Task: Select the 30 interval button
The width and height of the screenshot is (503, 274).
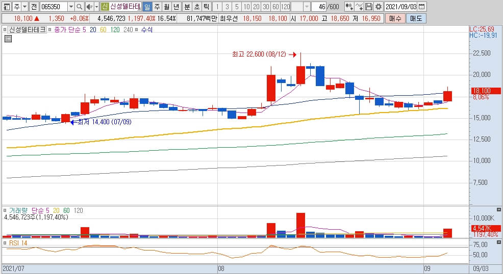Action: (x=266, y=7)
